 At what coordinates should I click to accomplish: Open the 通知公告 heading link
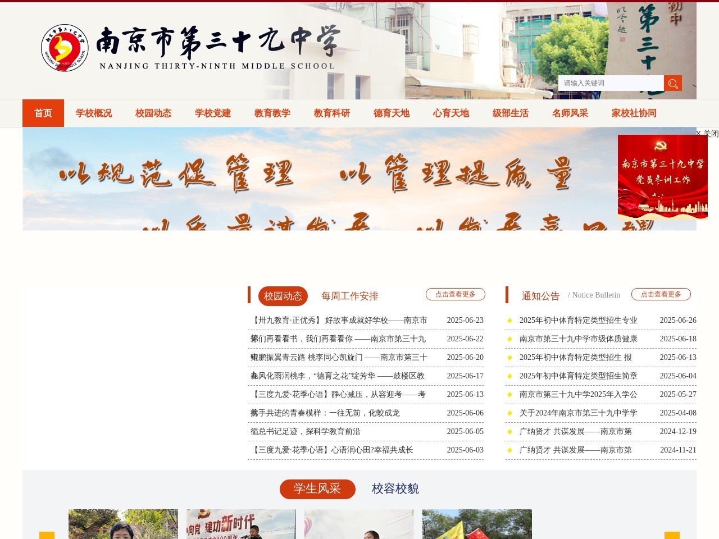click(541, 296)
